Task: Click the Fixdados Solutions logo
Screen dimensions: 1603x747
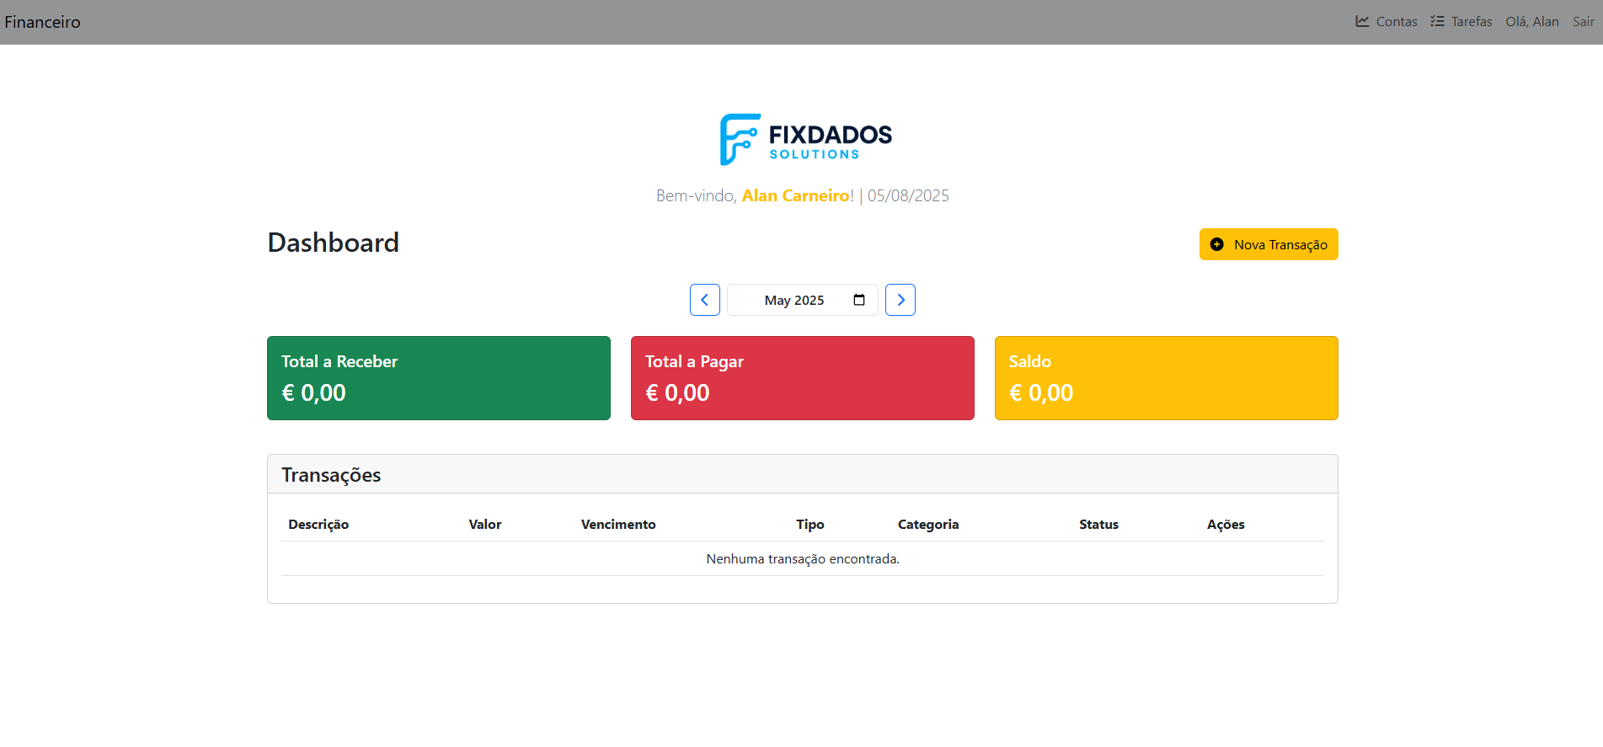Action: click(805, 139)
